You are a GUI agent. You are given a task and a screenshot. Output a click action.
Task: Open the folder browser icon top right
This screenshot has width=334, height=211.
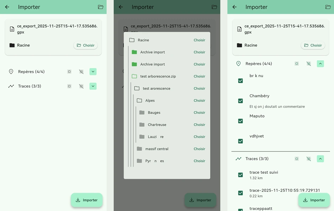coord(100,7)
